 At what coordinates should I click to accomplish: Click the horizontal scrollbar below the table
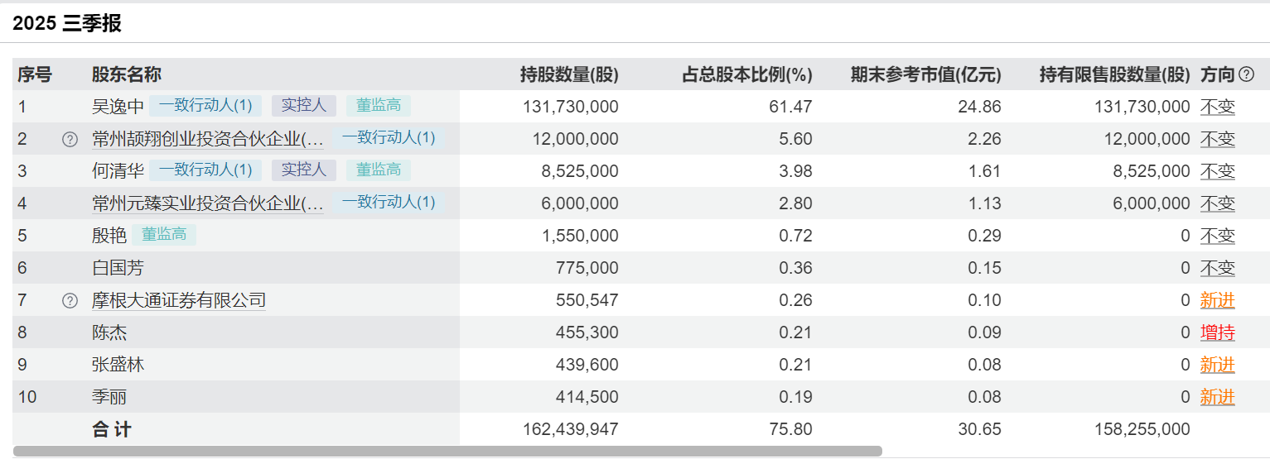447,452
